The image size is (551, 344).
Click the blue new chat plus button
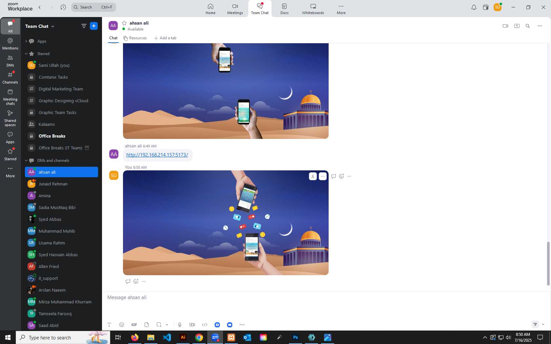[94, 26]
